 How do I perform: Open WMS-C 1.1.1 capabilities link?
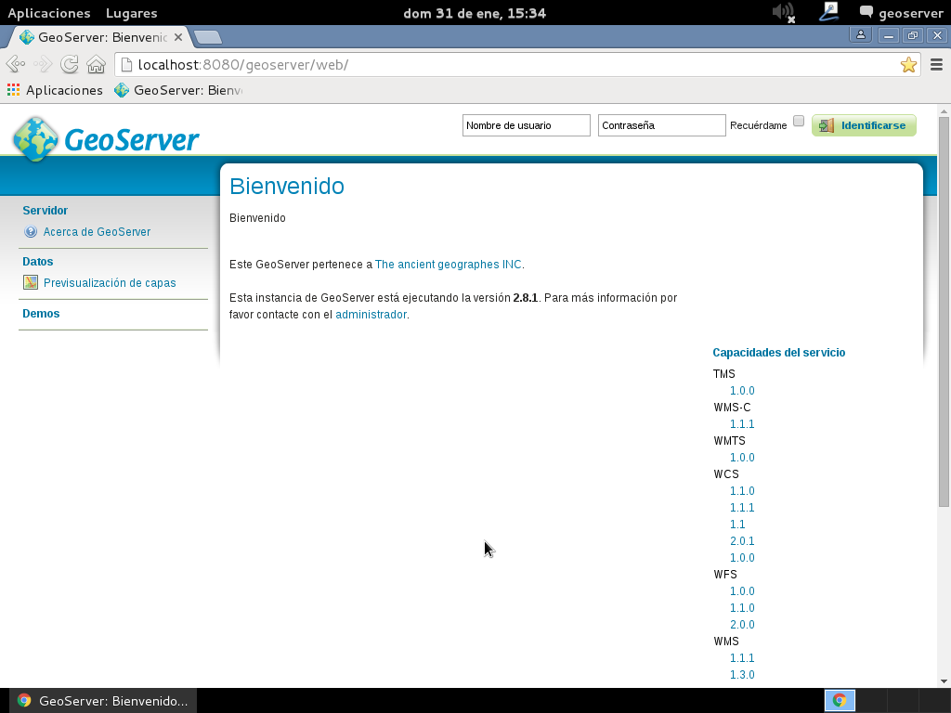(742, 423)
